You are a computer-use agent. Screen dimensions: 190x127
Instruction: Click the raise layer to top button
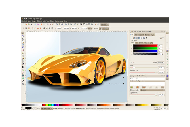[138, 87]
